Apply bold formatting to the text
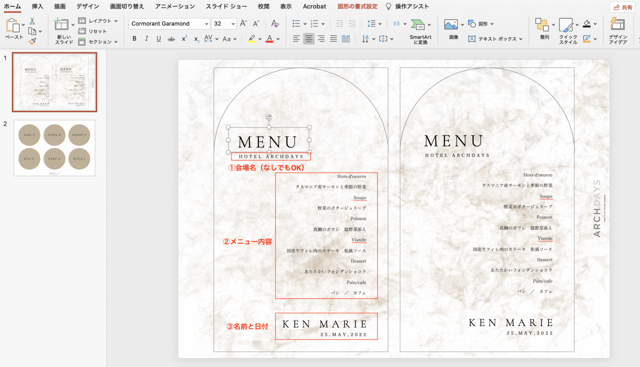The height and width of the screenshot is (367, 640). (134, 38)
